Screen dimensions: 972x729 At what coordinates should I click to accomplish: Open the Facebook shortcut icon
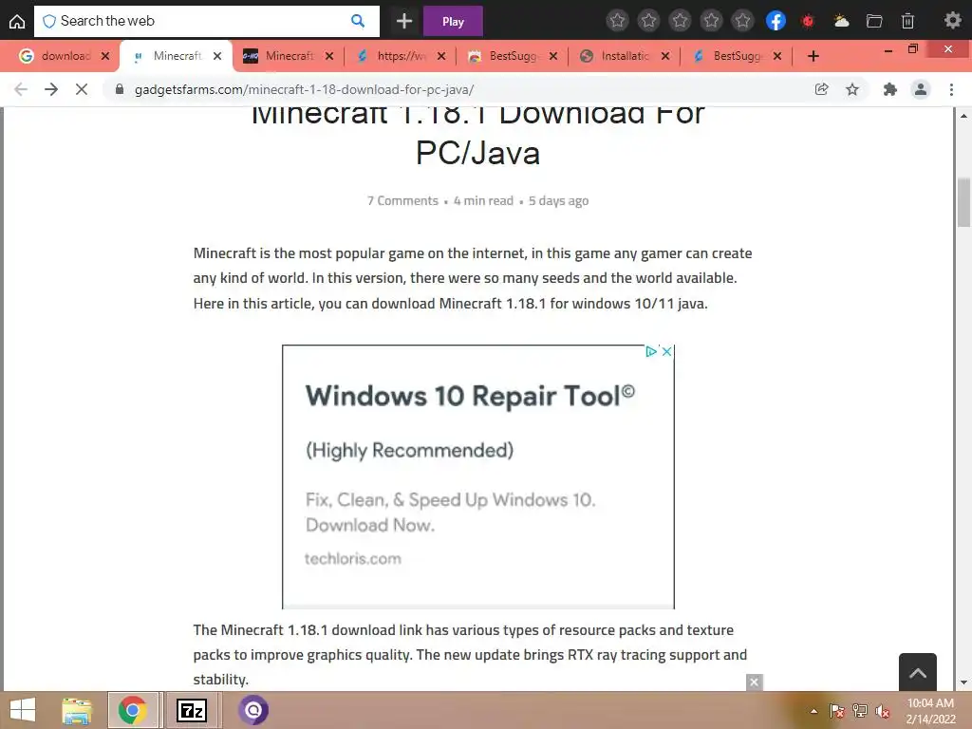point(776,21)
